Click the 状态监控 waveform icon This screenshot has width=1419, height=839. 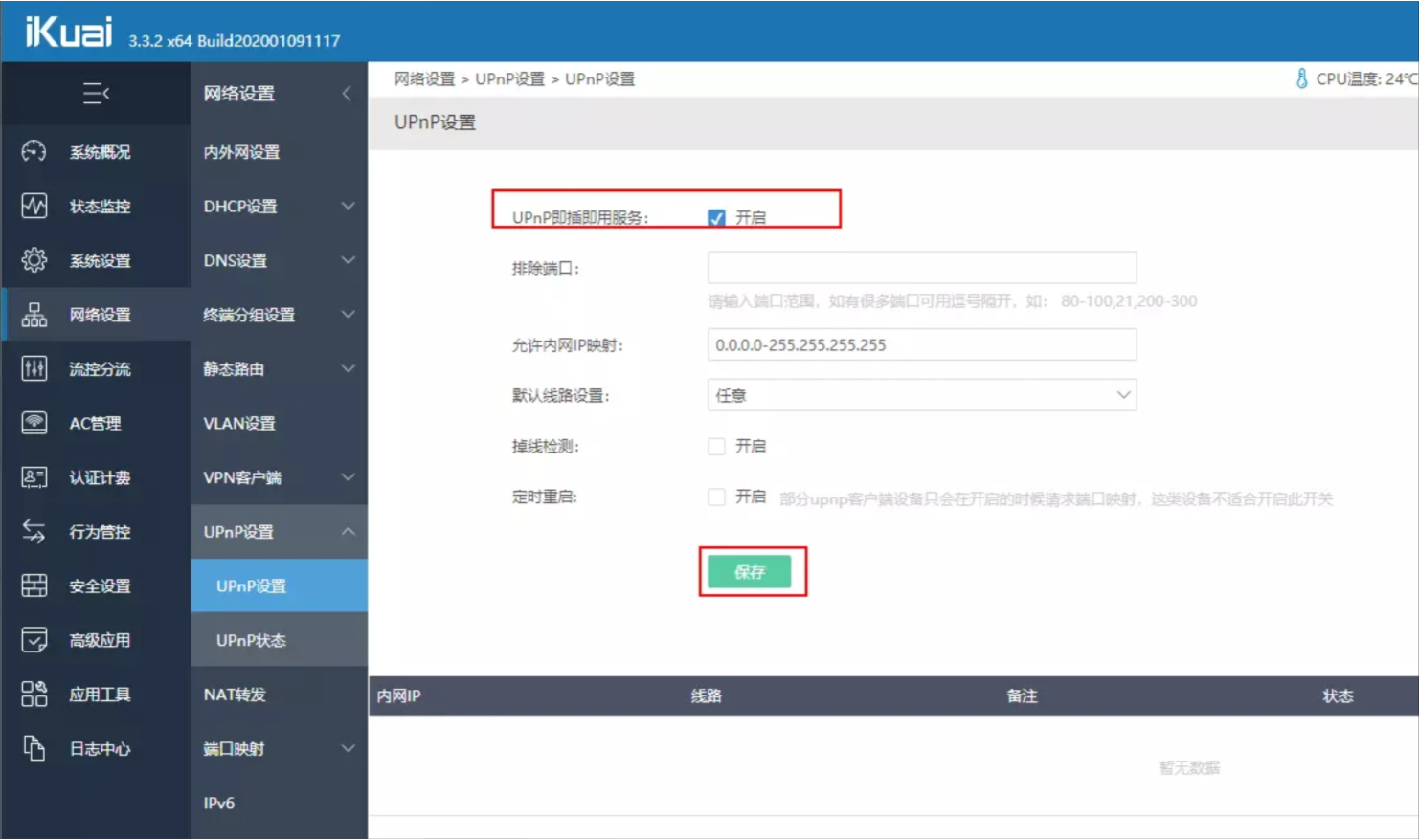[34, 206]
